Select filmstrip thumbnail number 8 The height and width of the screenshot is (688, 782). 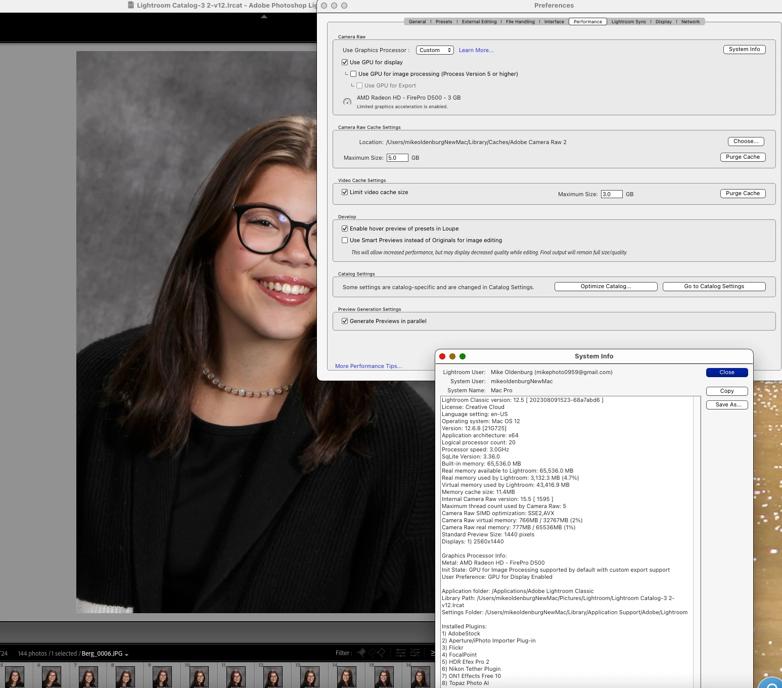coord(125,676)
